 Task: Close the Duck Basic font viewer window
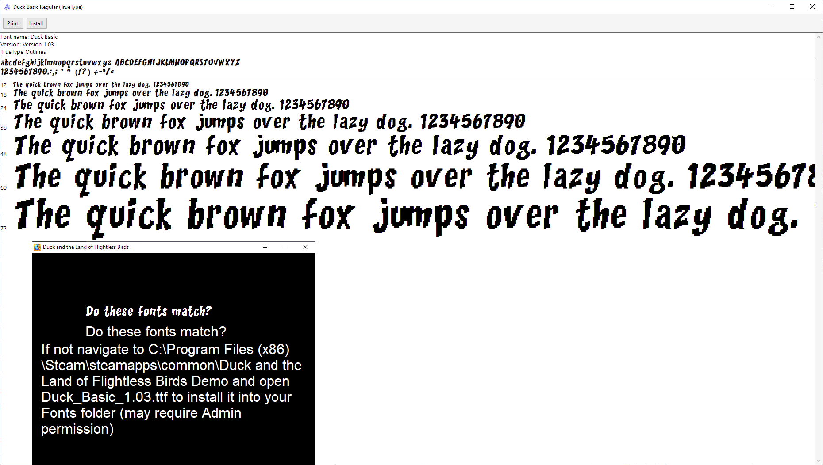(812, 7)
